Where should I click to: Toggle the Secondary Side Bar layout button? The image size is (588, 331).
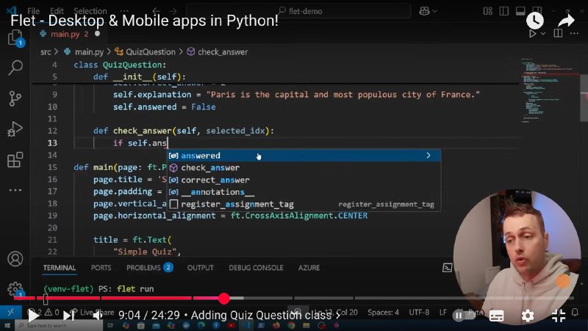coord(537,11)
